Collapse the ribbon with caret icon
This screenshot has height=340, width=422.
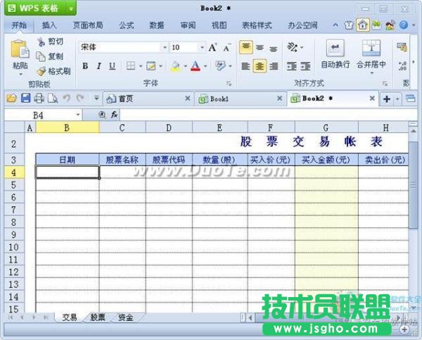335,25
